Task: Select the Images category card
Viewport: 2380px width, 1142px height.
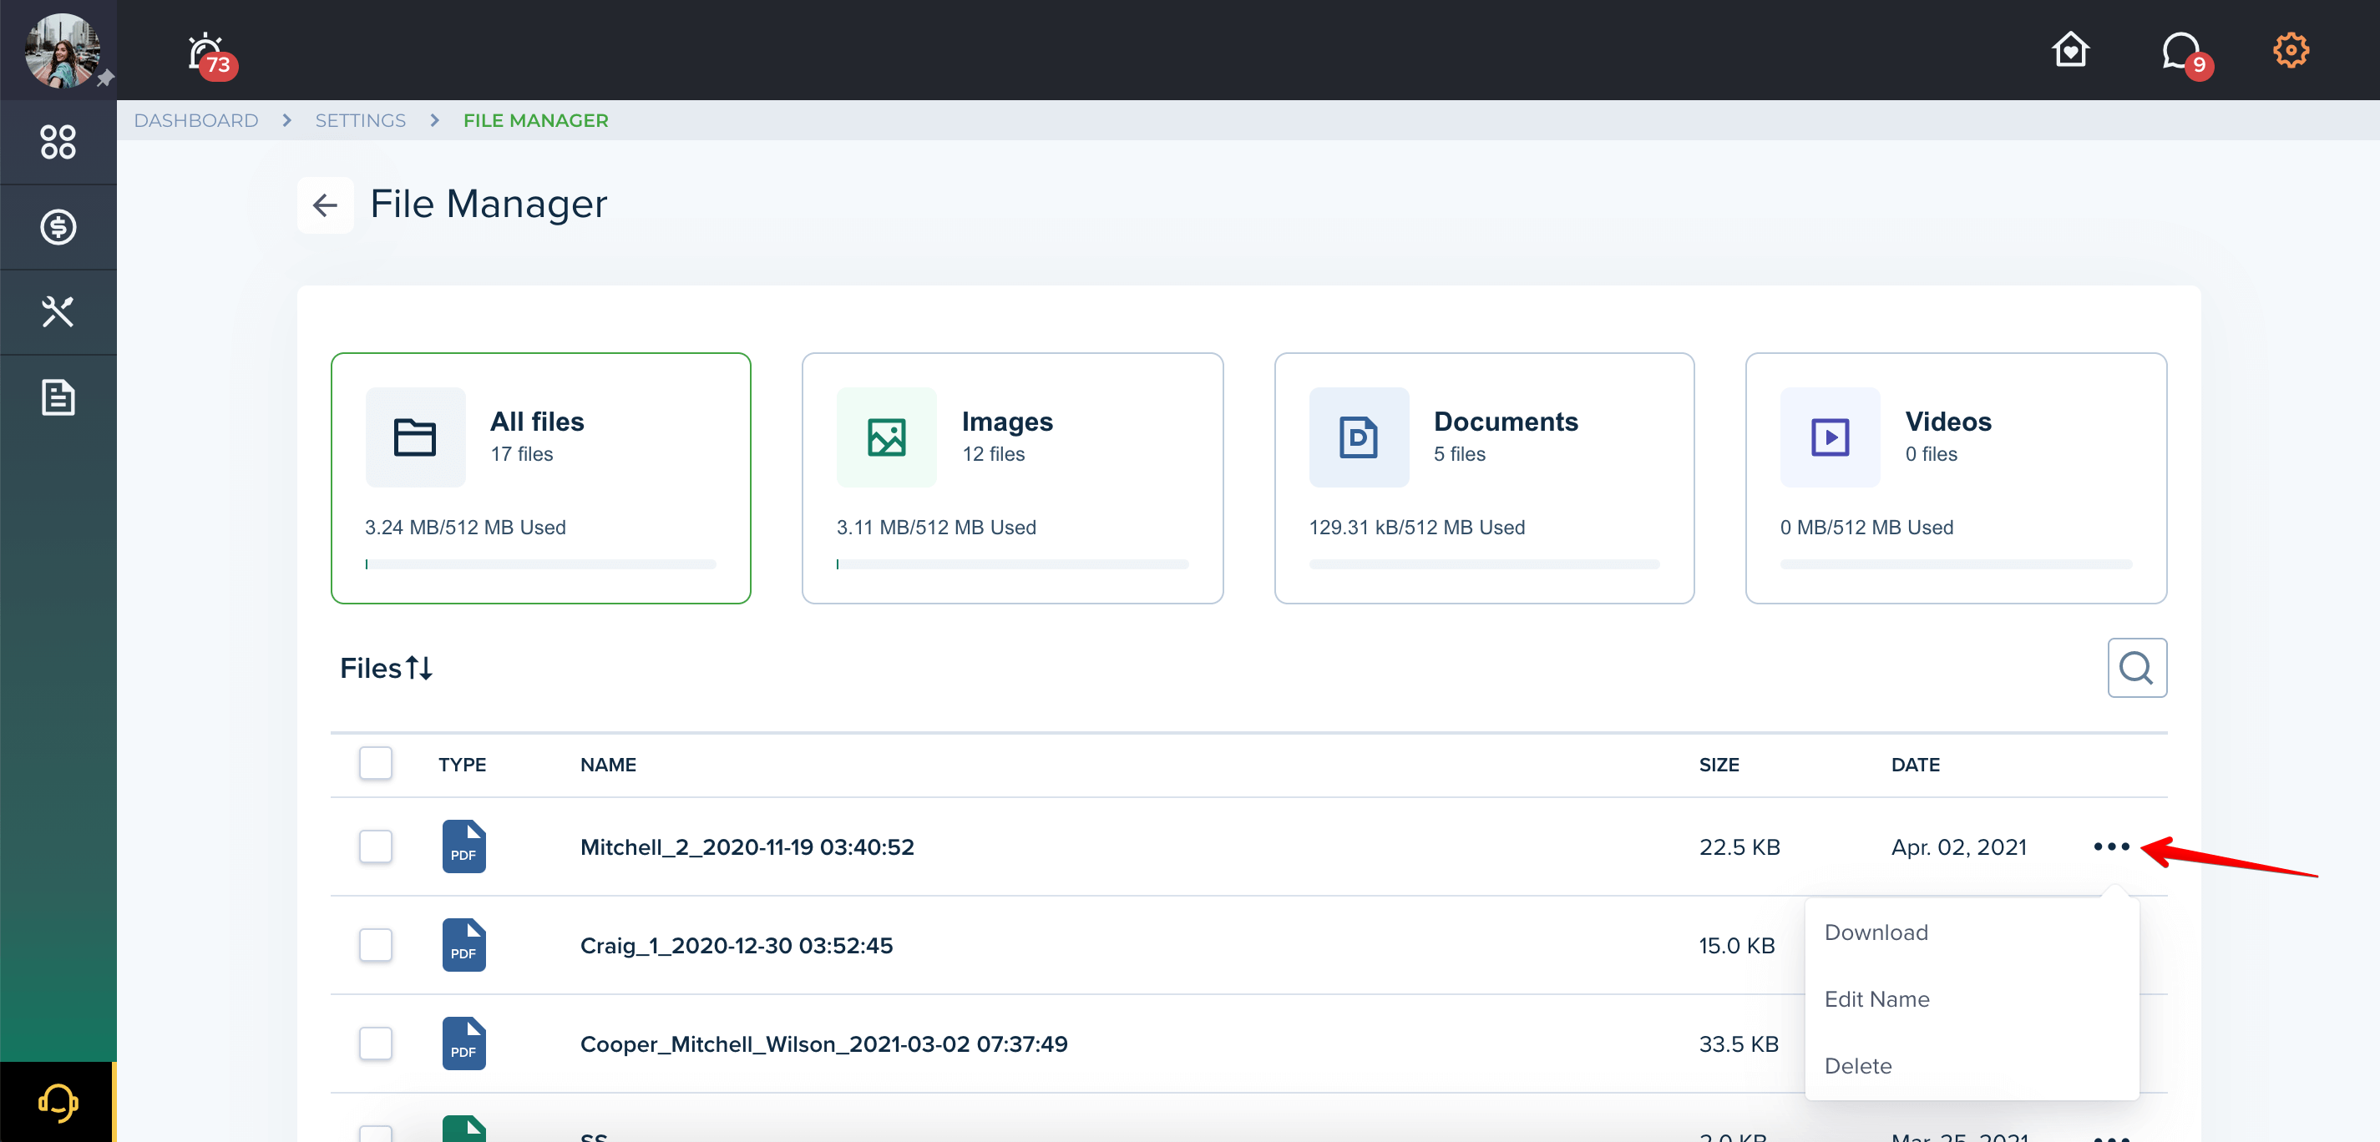Action: click(1013, 478)
